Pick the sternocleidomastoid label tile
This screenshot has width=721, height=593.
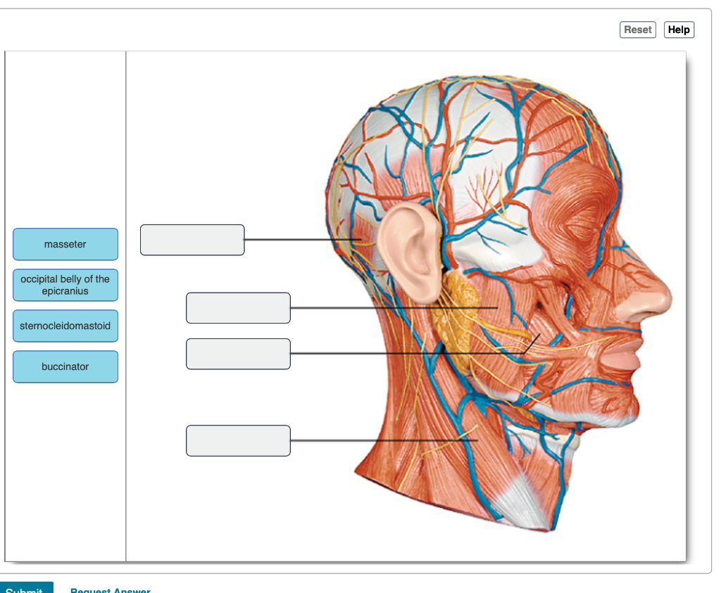click(65, 326)
